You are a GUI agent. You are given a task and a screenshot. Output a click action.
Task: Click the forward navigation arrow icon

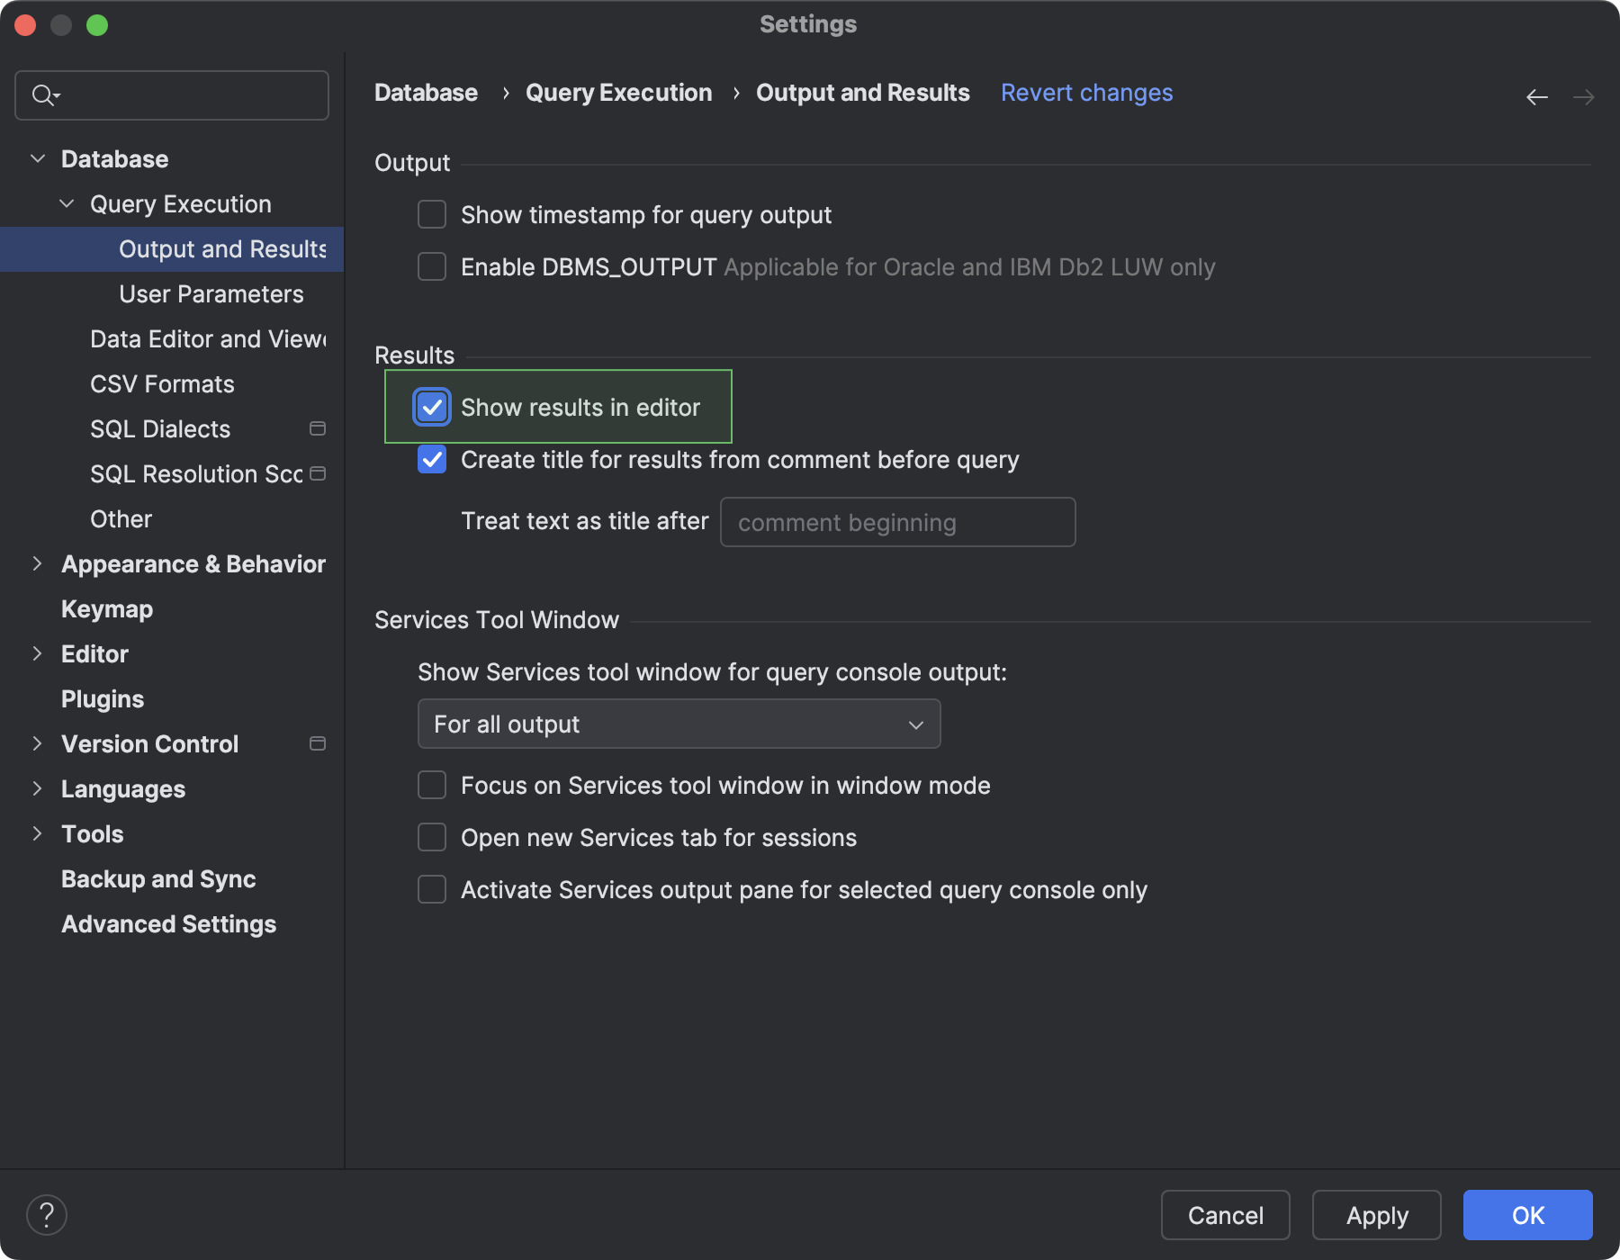1584,97
